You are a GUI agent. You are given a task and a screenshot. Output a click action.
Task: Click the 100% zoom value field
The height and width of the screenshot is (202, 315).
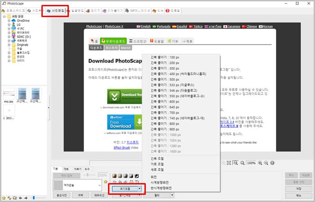tap(251, 163)
